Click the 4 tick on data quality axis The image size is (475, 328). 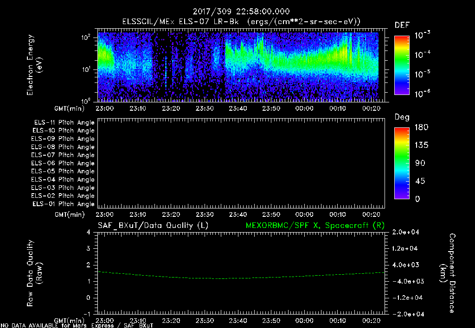click(x=89, y=232)
